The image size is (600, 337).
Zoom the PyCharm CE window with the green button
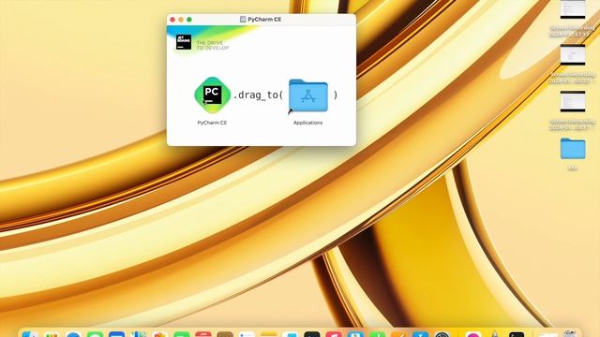pyautogui.click(x=189, y=20)
